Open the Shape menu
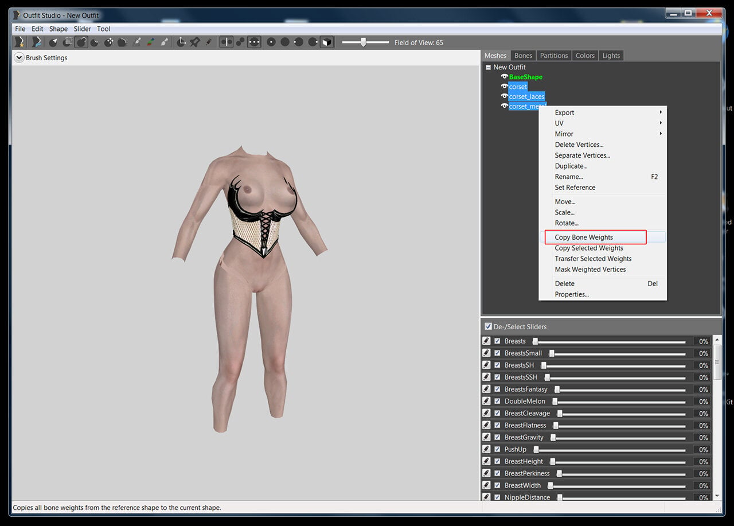This screenshot has height=526, width=734. 58,29
